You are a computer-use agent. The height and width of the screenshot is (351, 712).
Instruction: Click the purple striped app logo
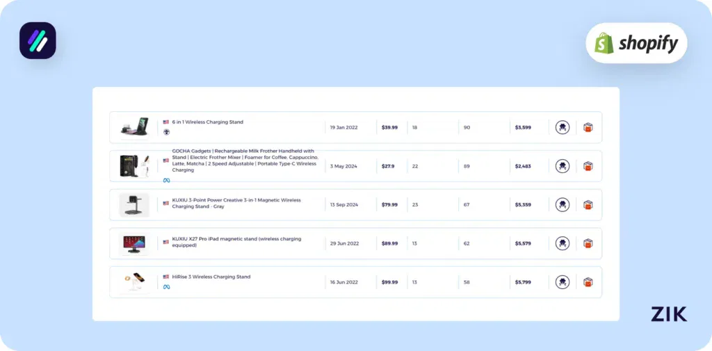pos(38,40)
